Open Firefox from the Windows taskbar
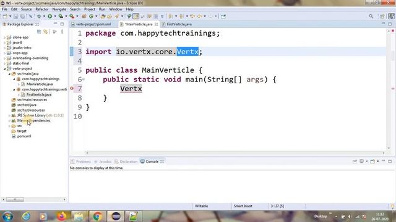 pyautogui.click(x=62, y=216)
